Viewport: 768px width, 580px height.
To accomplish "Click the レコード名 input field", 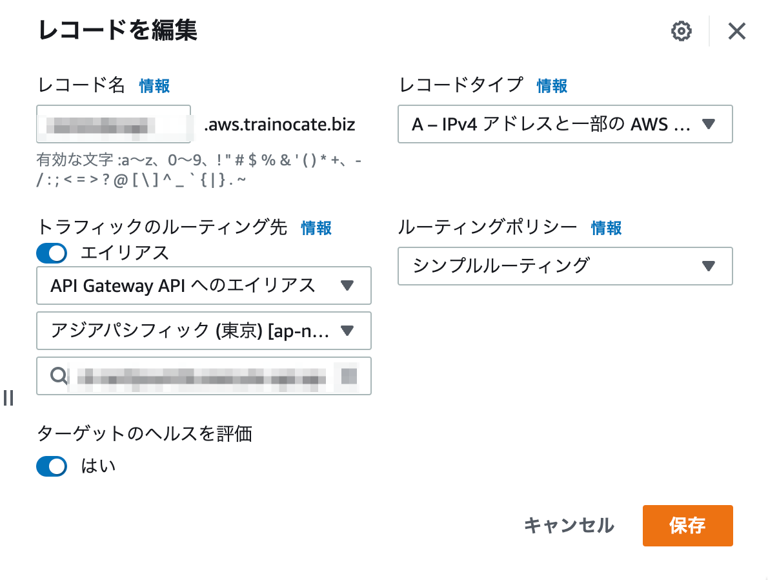I will pyautogui.click(x=114, y=124).
